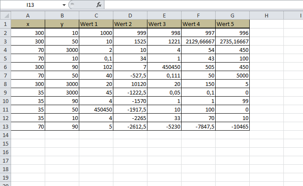The image size is (303, 186).
Task: Select row 7 header
Action: pyautogui.click(x=6, y=75)
